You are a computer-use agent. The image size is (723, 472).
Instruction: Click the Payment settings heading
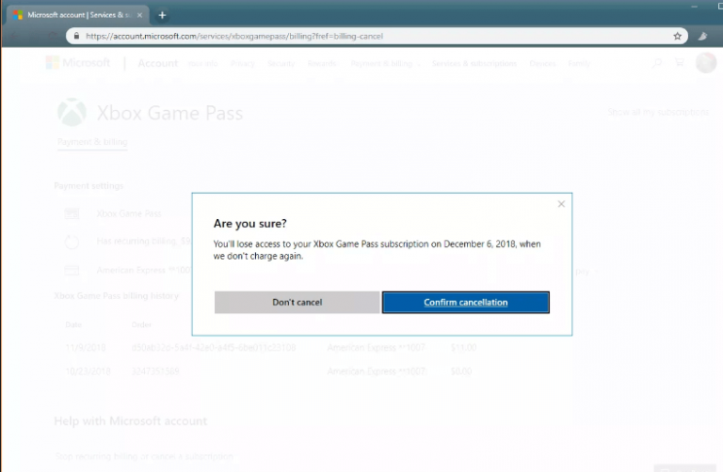tap(88, 185)
